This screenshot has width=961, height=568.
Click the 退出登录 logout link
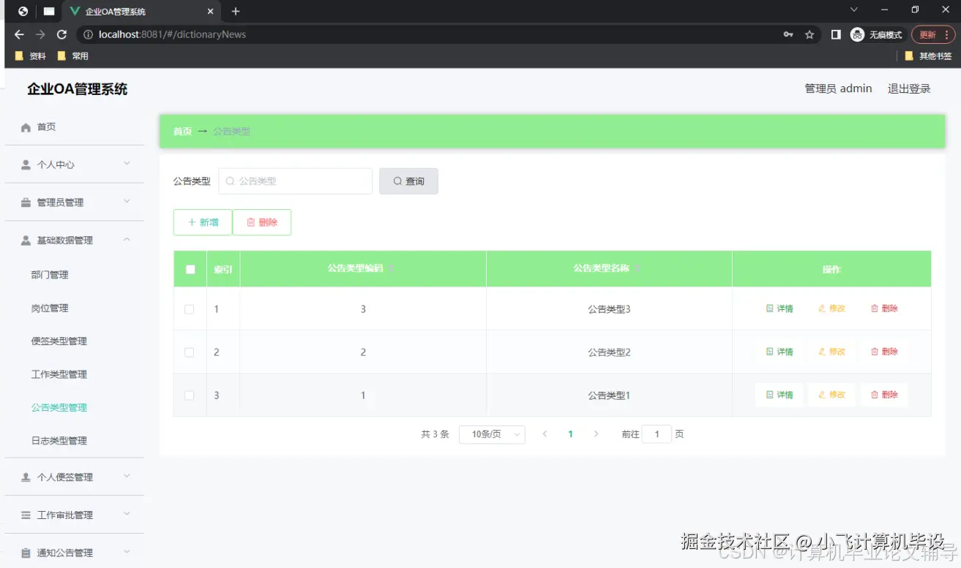pyautogui.click(x=908, y=88)
